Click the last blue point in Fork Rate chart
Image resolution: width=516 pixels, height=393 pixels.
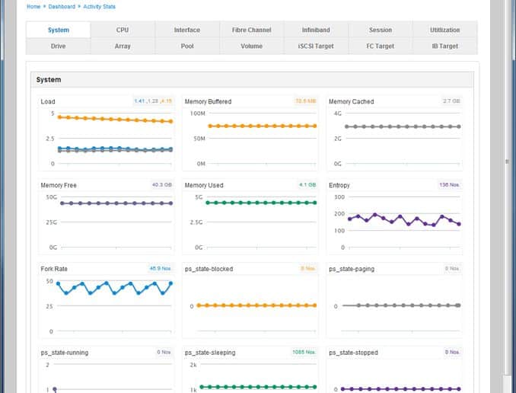[170, 283]
